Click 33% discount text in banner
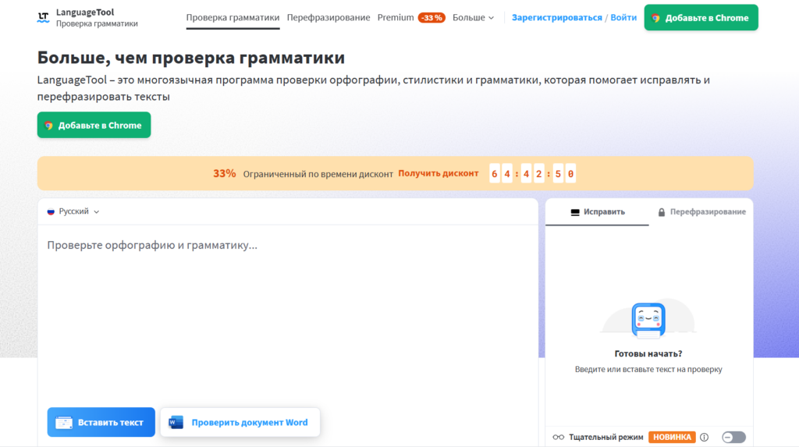 [224, 173]
